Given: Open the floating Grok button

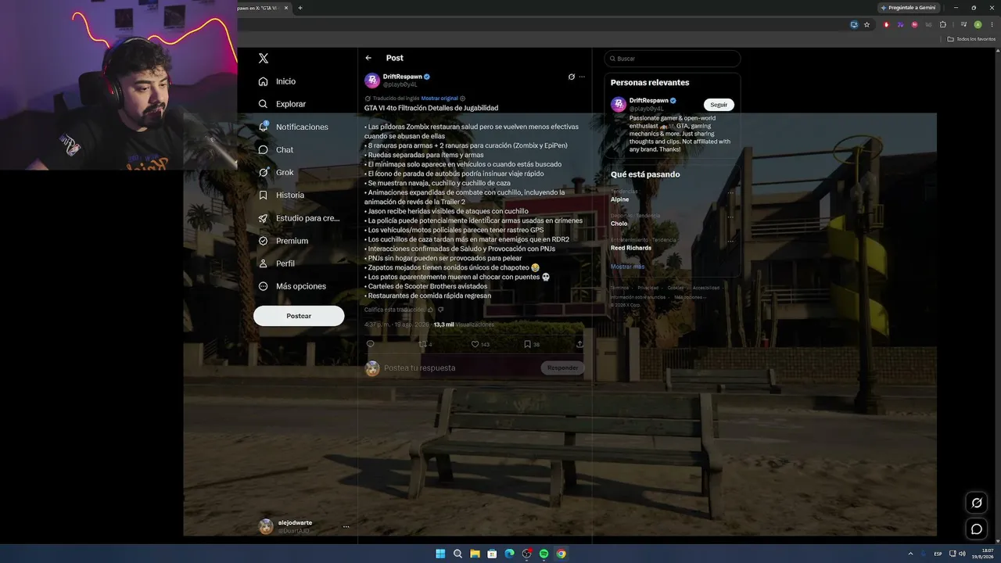Looking at the screenshot, I should pos(977,503).
